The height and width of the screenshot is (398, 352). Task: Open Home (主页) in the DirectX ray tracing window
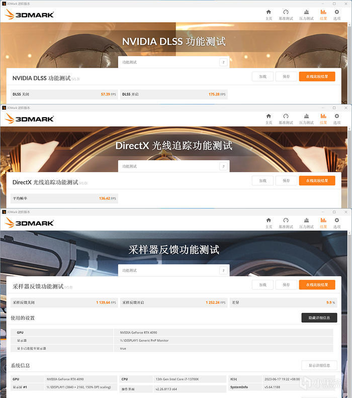pos(269,119)
